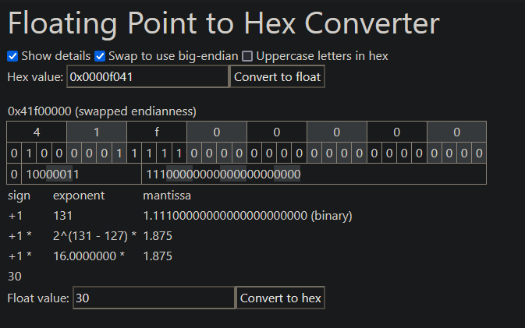
Task: Click the "exponent" column label
Action: pos(78,195)
